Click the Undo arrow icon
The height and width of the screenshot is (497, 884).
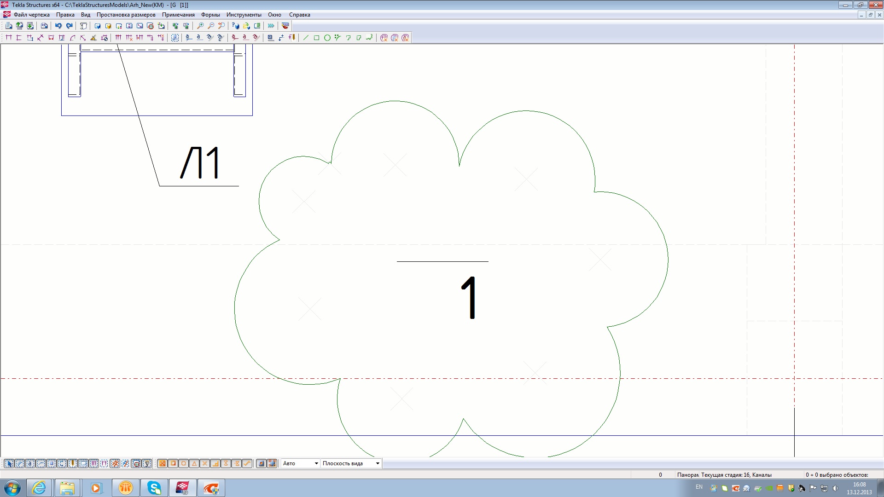pyautogui.click(x=58, y=26)
